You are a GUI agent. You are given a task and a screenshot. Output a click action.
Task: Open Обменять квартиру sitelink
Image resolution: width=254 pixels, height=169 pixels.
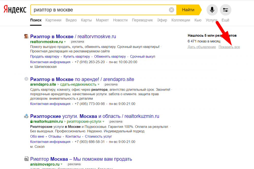tap(110, 57)
